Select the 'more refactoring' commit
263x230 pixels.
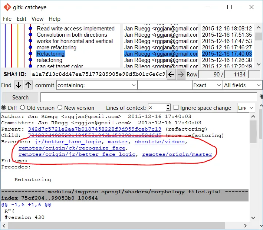tap(56, 47)
